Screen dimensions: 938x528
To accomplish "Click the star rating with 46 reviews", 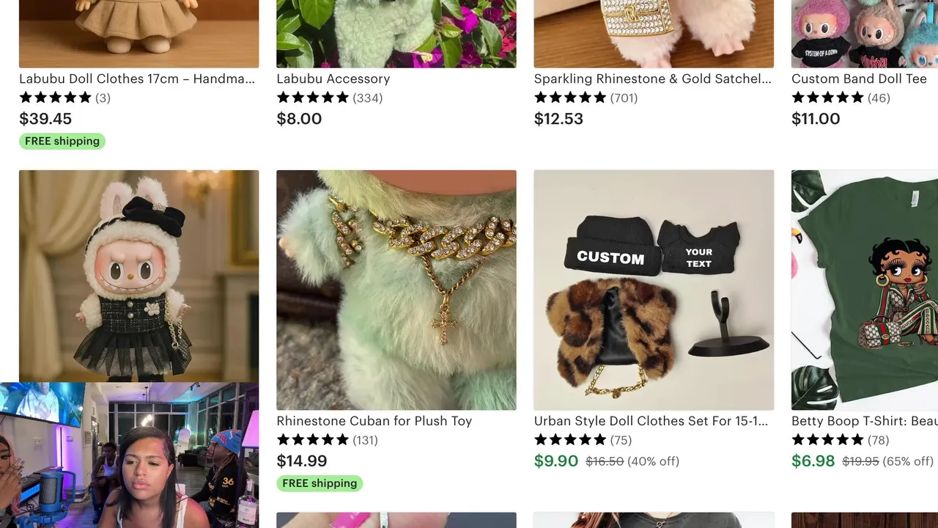I will click(841, 98).
